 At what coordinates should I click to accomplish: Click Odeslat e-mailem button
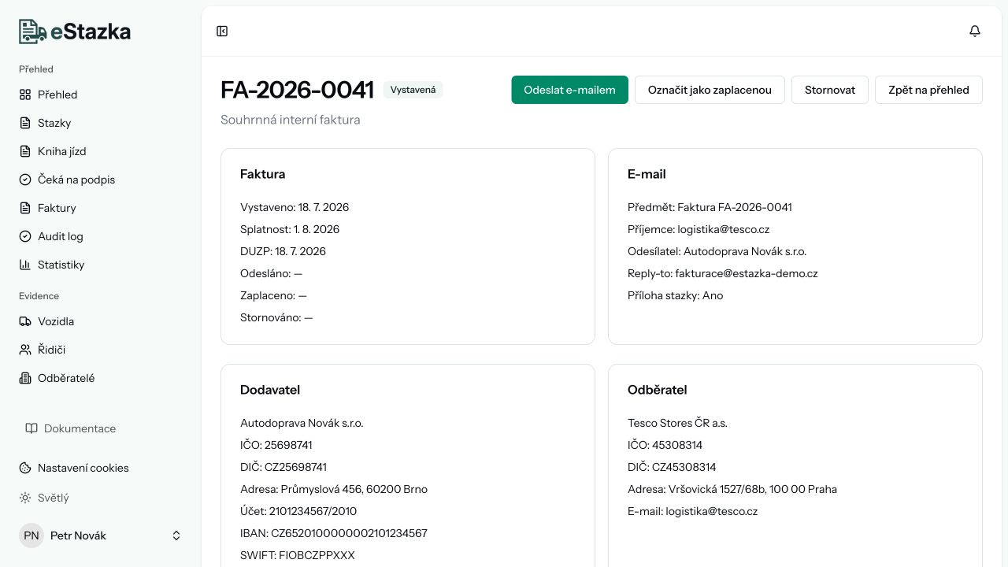tap(569, 90)
